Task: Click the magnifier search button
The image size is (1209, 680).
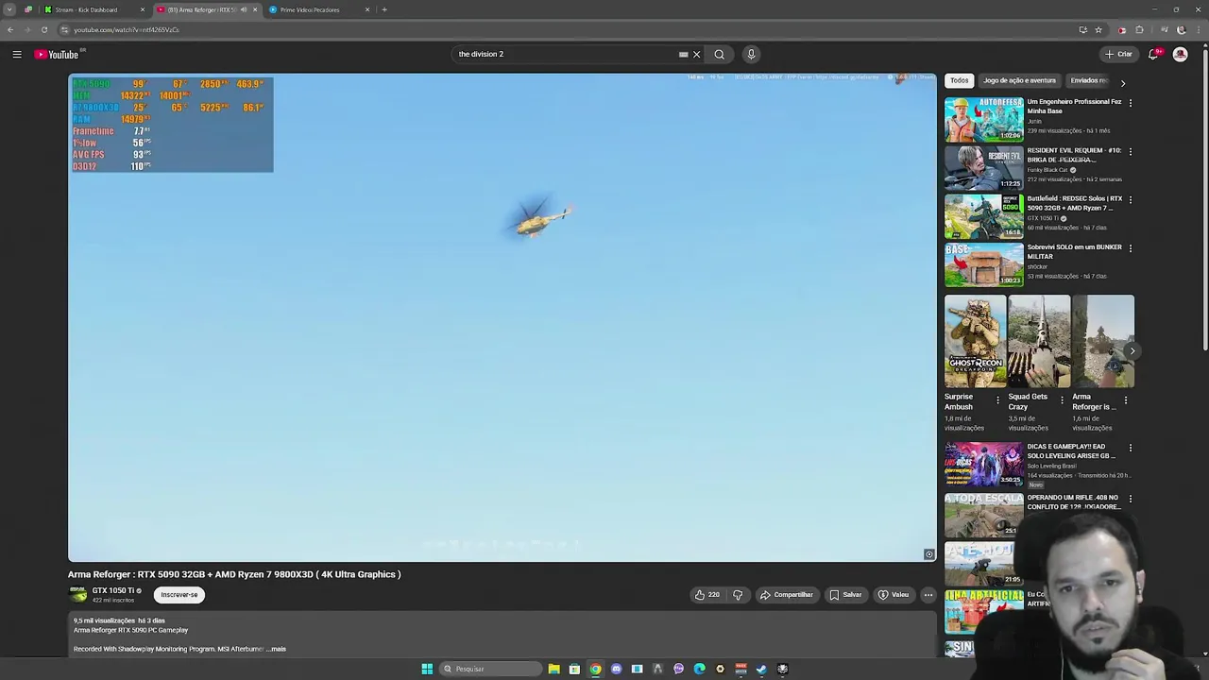Action: point(719,55)
